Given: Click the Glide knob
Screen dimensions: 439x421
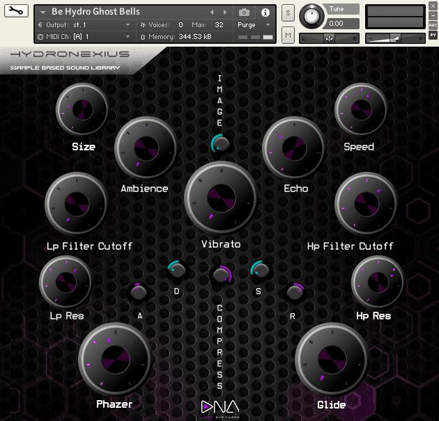Looking at the screenshot, I should [x=332, y=359].
